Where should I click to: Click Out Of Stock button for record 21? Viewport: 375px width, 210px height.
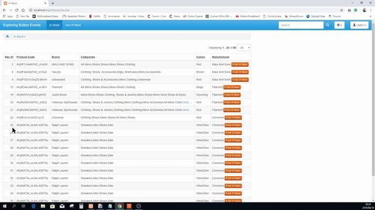(x=232, y=110)
